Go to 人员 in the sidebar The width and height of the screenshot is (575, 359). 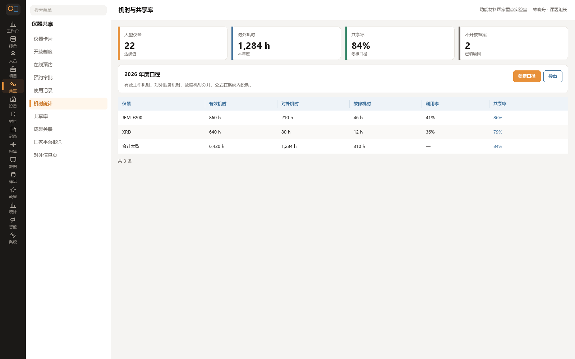click(x=13, y=57)
